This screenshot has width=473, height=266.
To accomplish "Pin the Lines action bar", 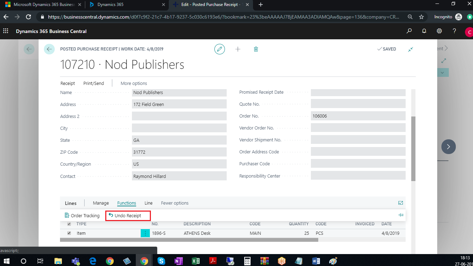I will coord(401,215).
